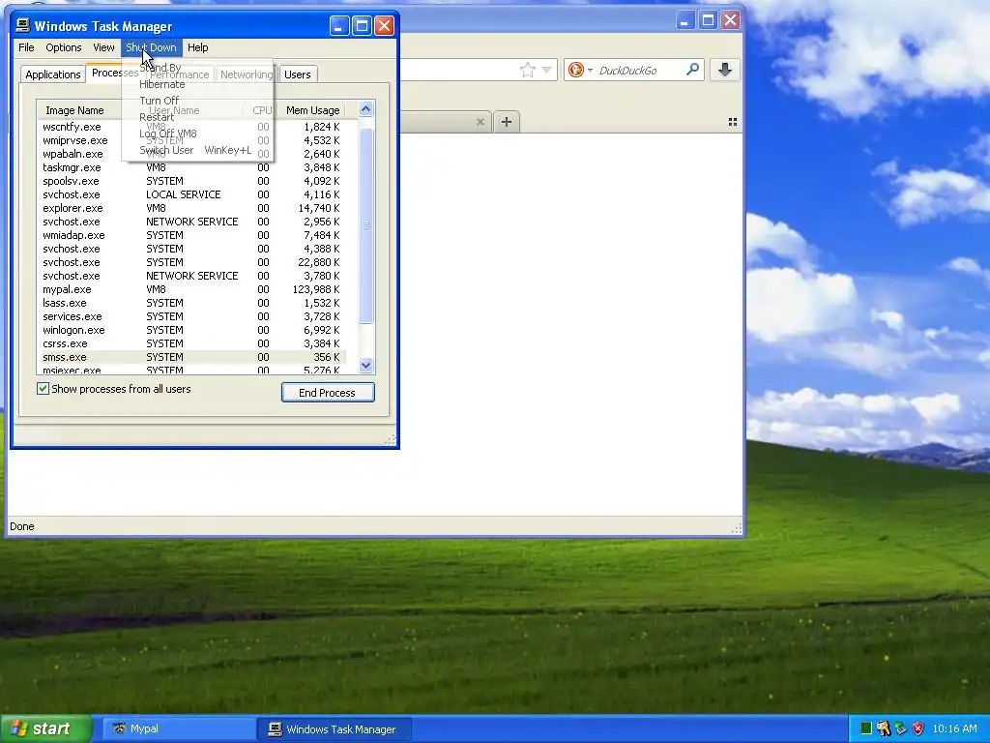Select the winlogon.exe process

click(192, 330)
